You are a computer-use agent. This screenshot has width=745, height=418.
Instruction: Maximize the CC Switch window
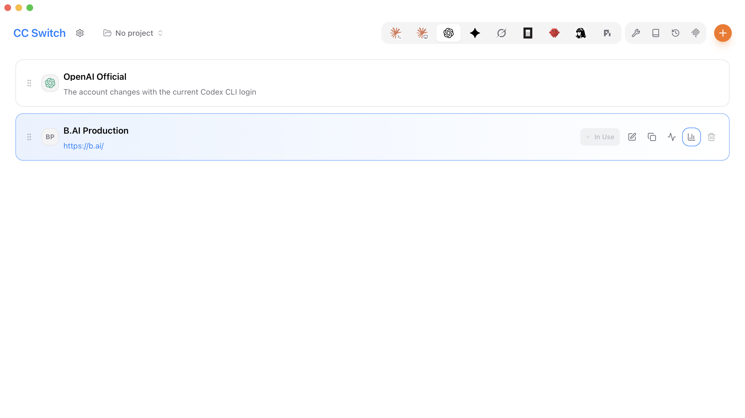click(x=30, y=8)
